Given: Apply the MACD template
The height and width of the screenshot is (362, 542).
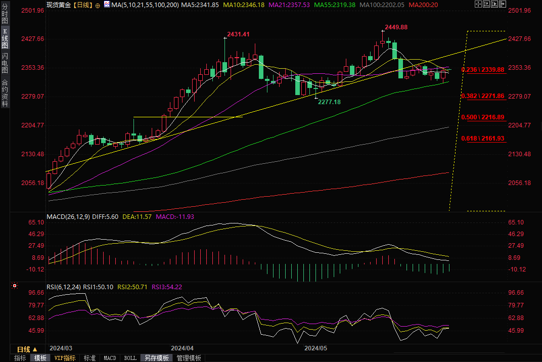Looking at the screenshot, I should click(x=110, y=358).
